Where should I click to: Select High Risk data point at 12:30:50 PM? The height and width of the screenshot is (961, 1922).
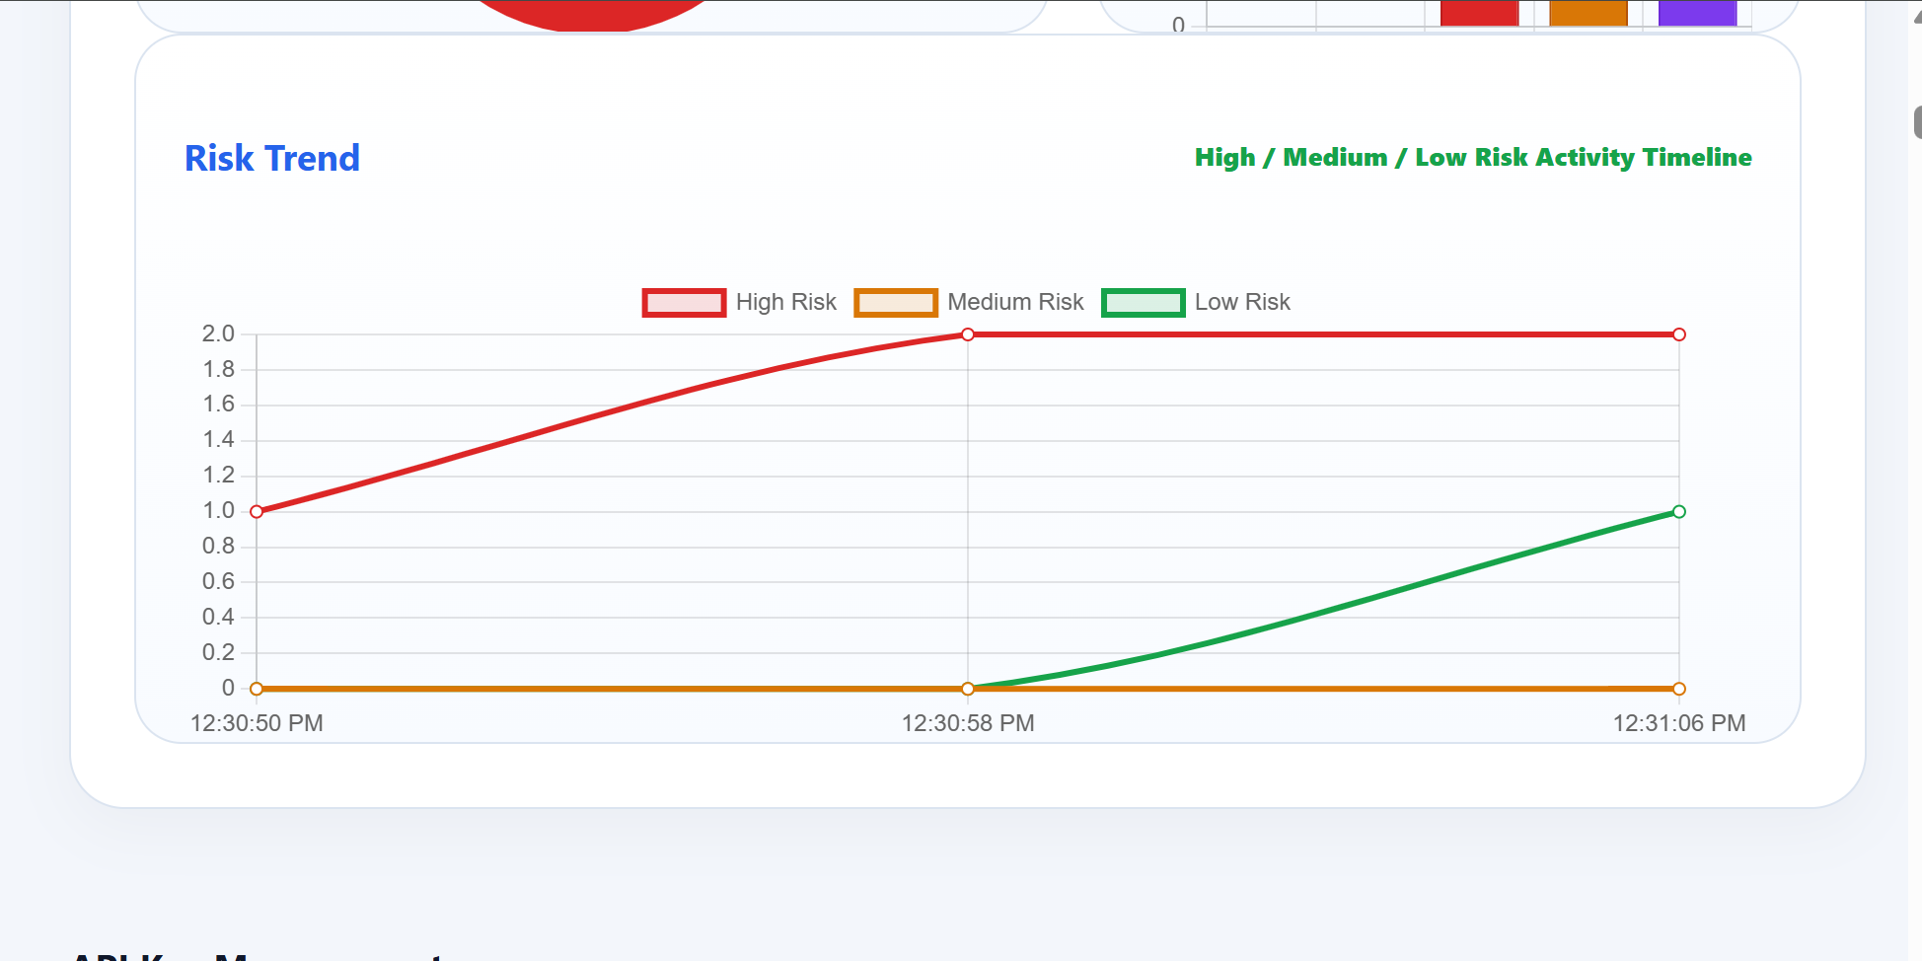click(257, 512)
